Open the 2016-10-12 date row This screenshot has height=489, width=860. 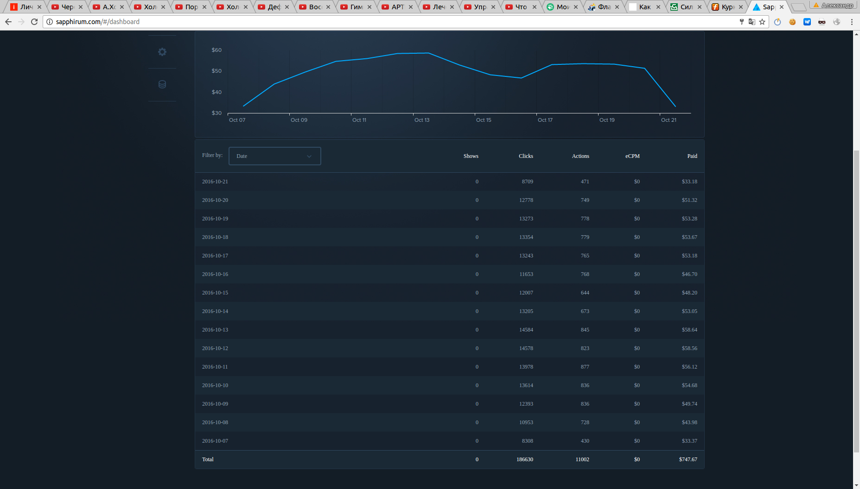coord(450,348)
